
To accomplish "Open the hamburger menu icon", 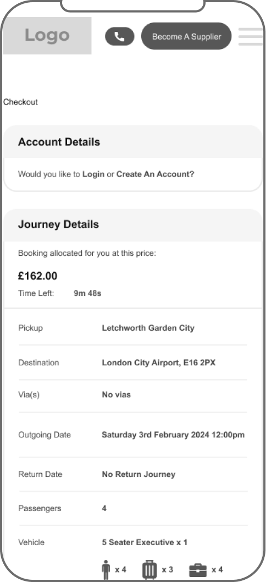I will click(251, 36).
